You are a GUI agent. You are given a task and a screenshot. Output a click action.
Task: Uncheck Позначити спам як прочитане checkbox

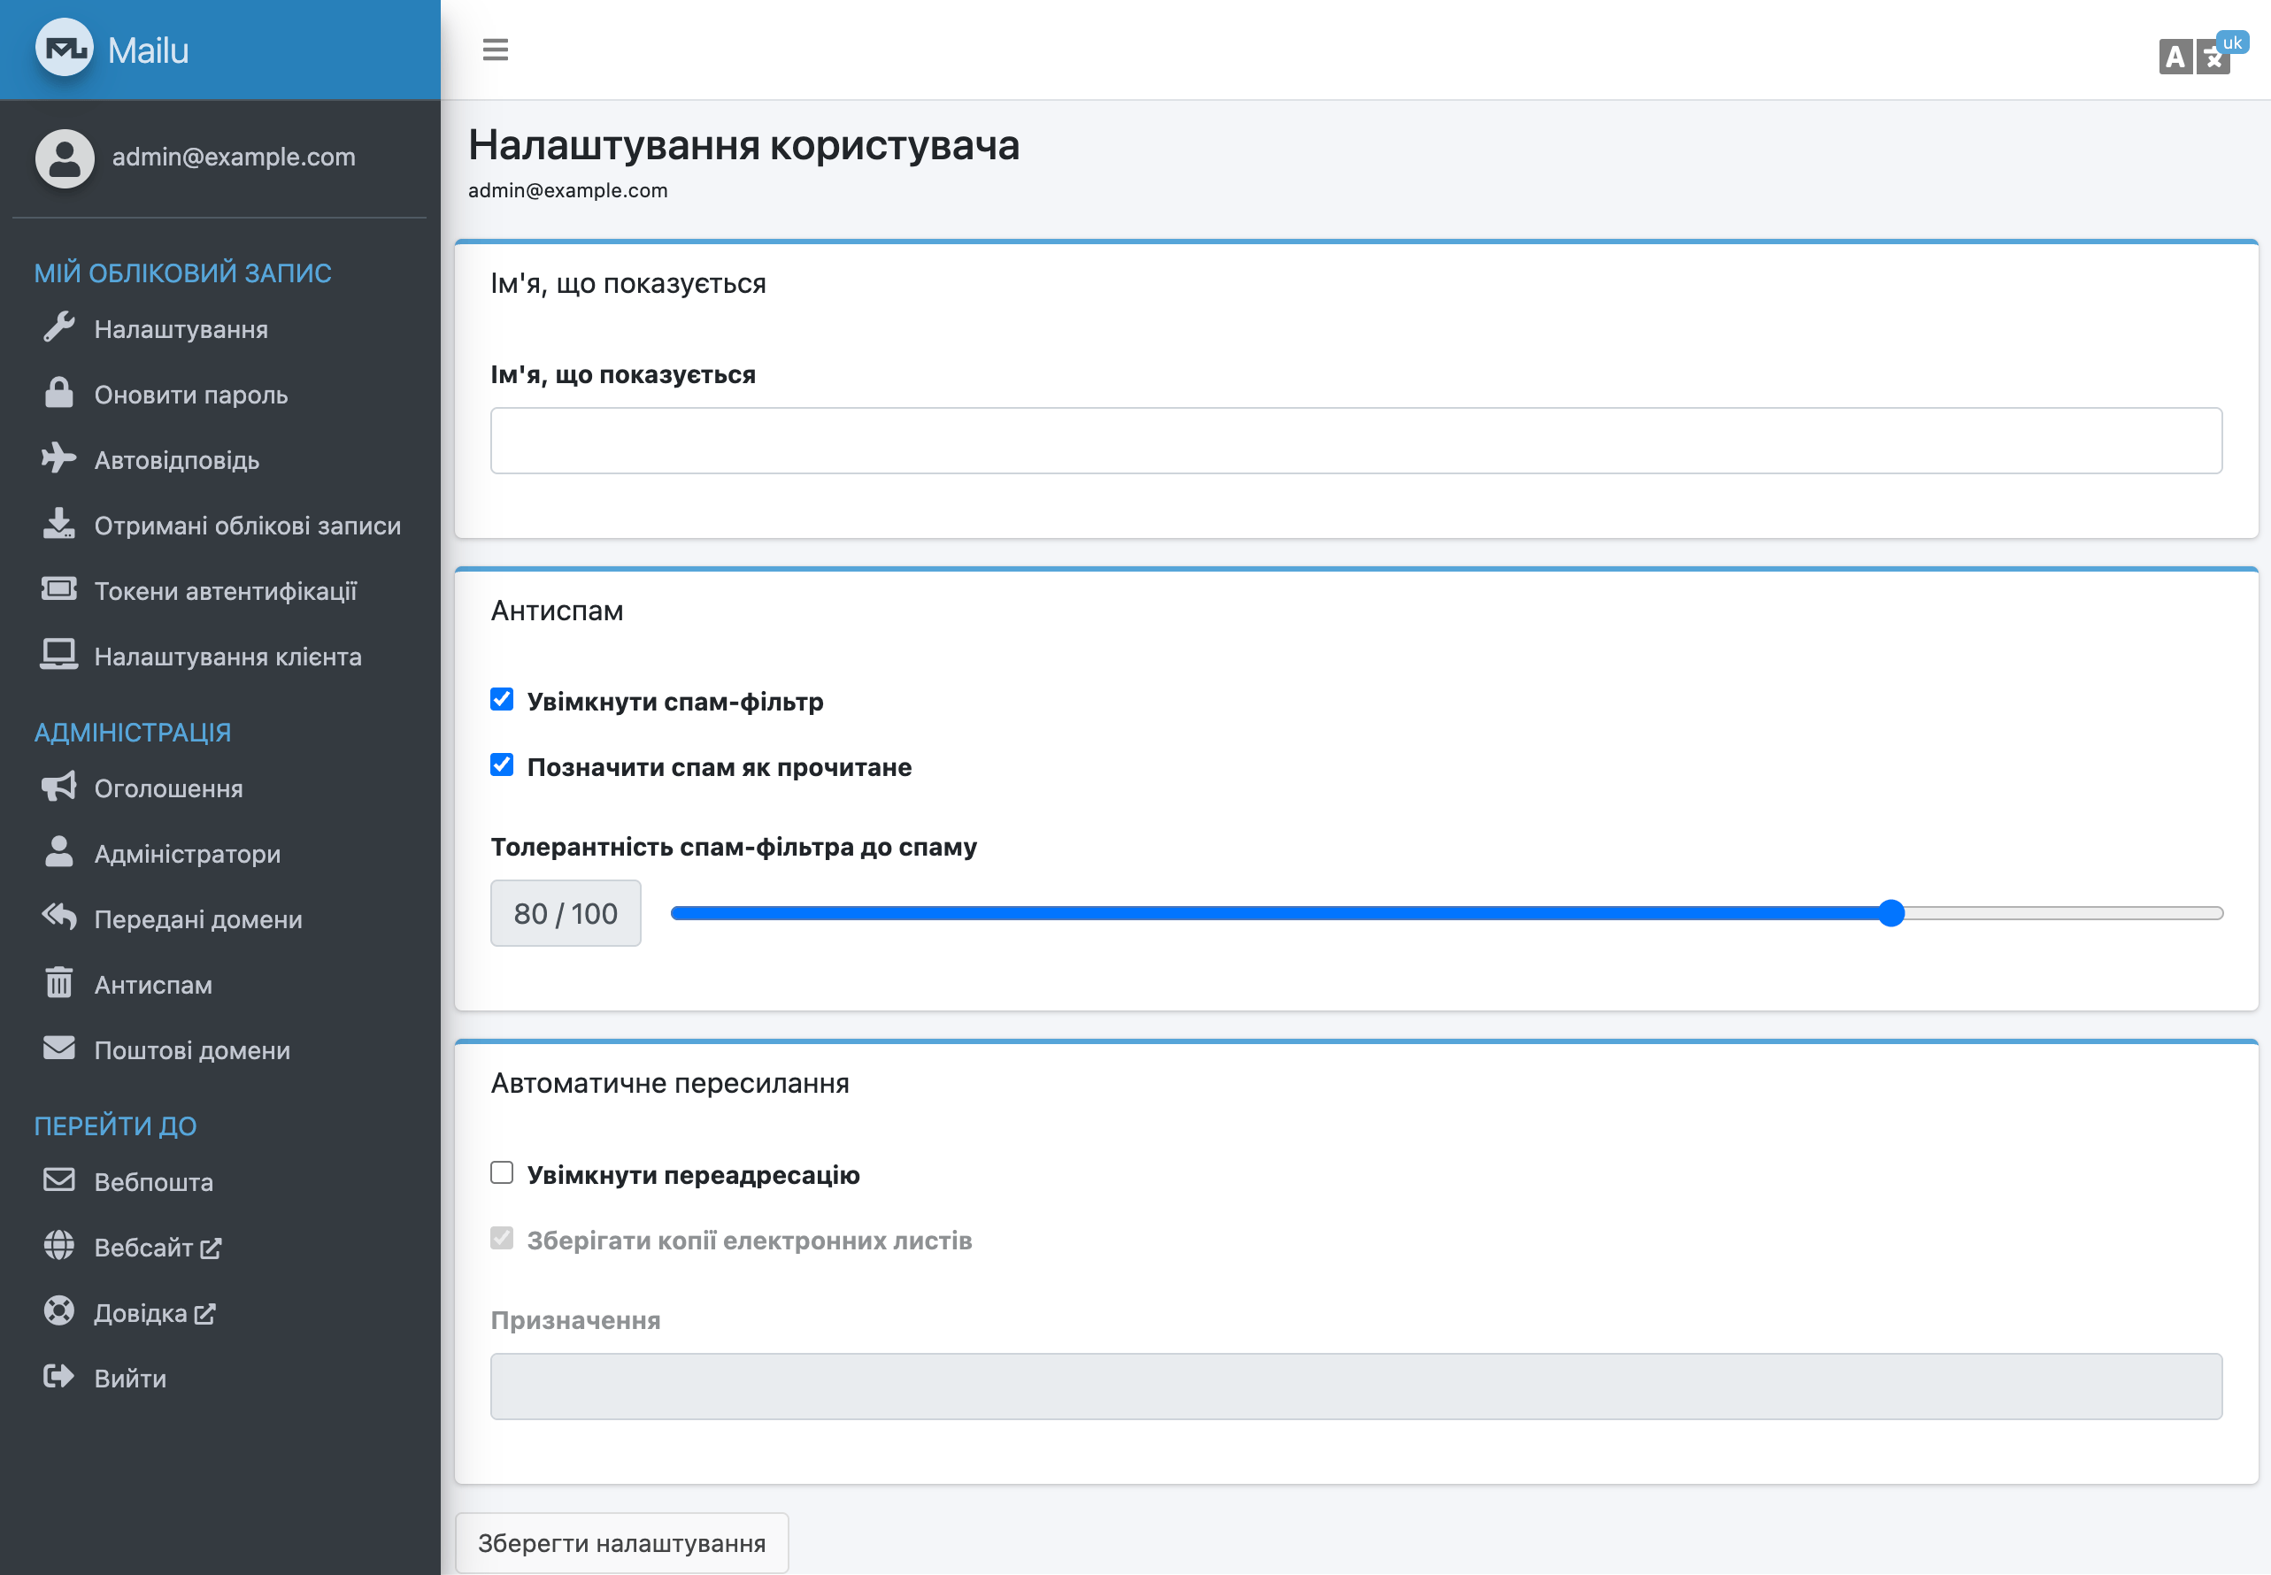(x=502, y=764)
